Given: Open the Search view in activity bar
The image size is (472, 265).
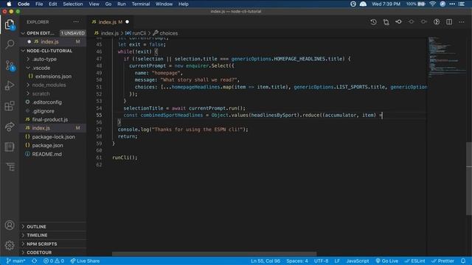Looking at the screenshot, I should click(x=10, y=44).
